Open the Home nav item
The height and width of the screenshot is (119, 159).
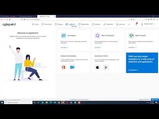point(35,24)
